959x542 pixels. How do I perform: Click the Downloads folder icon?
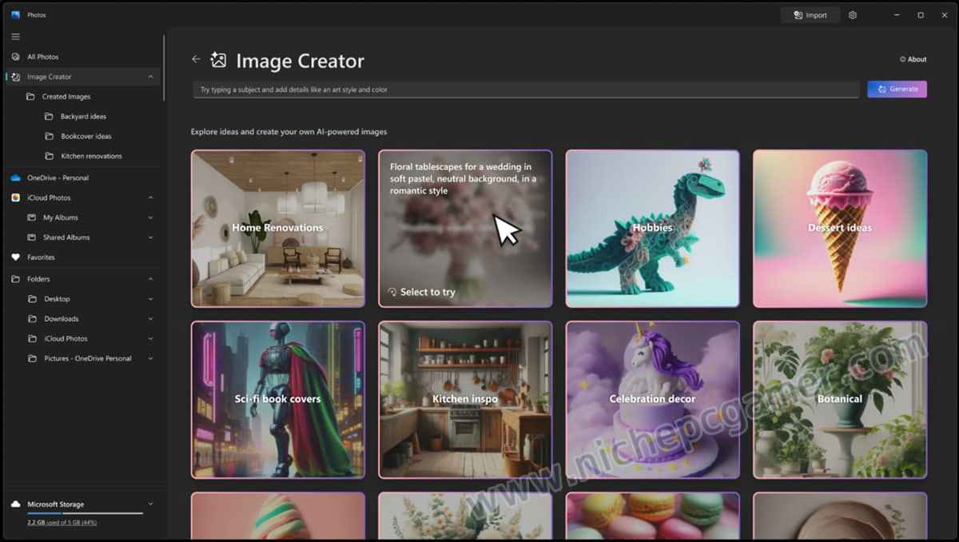pyautogui.click(x=32, y=319)
